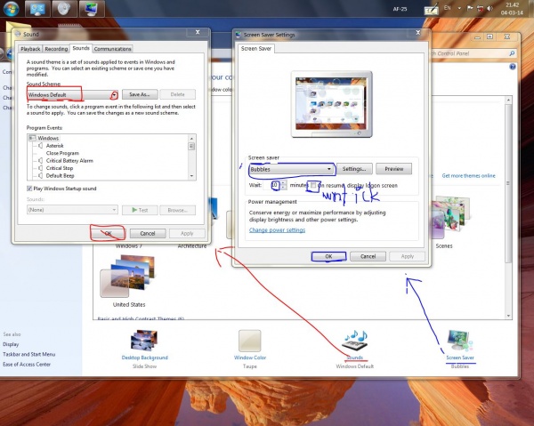This screenshot has height=426, width=534.
Task: Click the search magnifier in Control Panel
Action: coord(512,53)
